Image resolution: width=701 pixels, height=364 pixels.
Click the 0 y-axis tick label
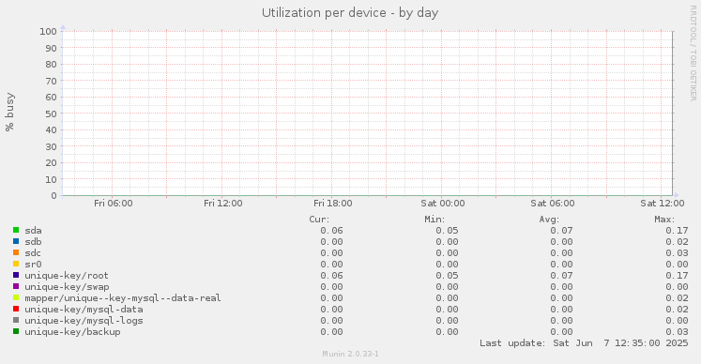coord(53,196)
